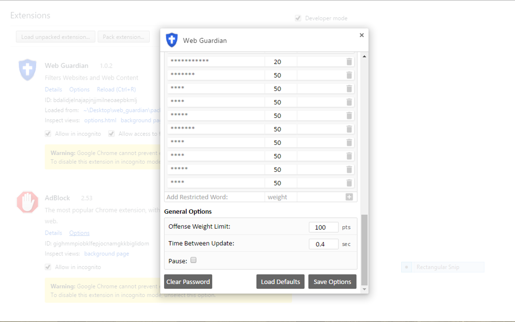
Task: Open the ~\Desktop\web_guardian loaded-from path link
Action: 122,110
